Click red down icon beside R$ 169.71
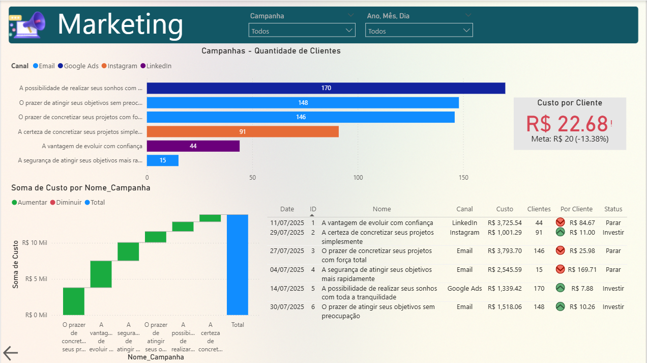The width and height of the screenshot is (647, 363). click(x=560, y=269)
